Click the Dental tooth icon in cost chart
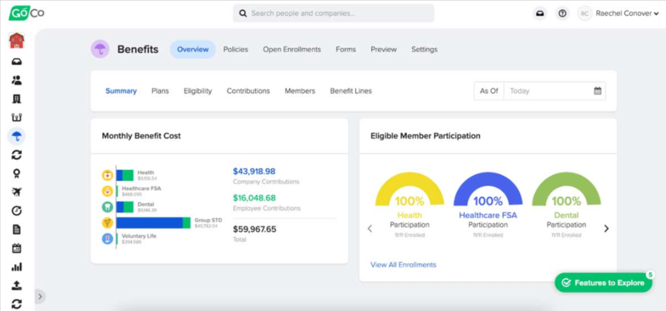This screenshot has width=666, height=311. tap(107, 207)
